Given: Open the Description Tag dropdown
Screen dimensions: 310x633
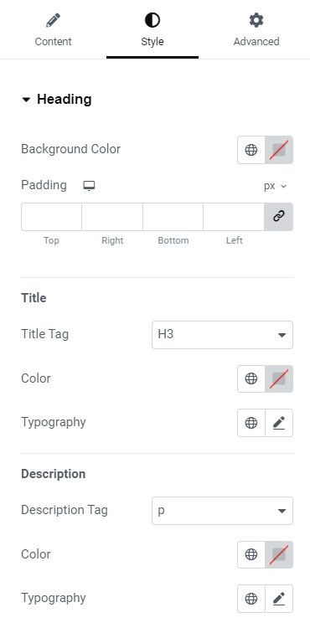Looking at the screenshot, I should coord(222,511).
